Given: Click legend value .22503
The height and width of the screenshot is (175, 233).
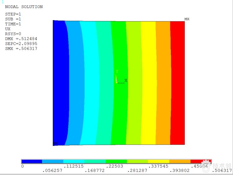Looking at the screenshot, I should (115, 166).
